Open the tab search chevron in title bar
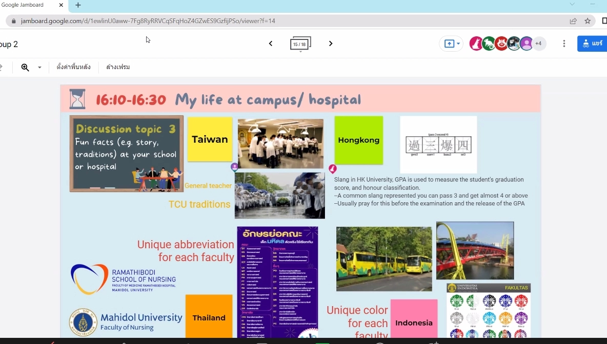 [572, 4]
